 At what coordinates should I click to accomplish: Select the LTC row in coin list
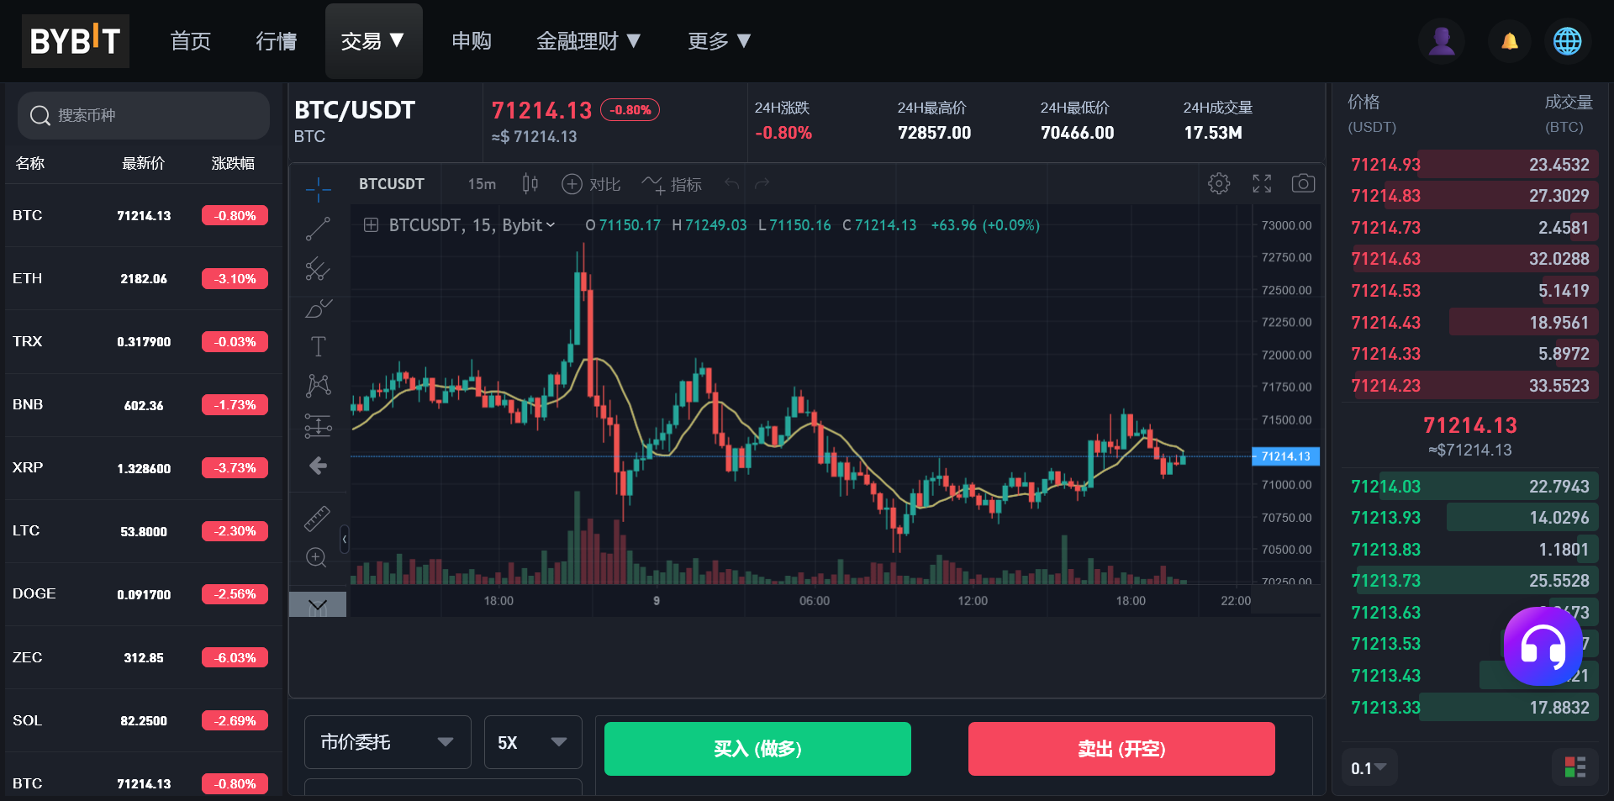point(143,530)
